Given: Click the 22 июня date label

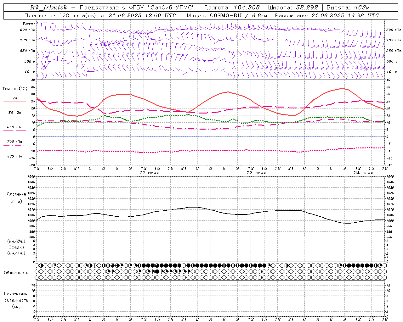Looking at the screenshot, I should 149,173.
